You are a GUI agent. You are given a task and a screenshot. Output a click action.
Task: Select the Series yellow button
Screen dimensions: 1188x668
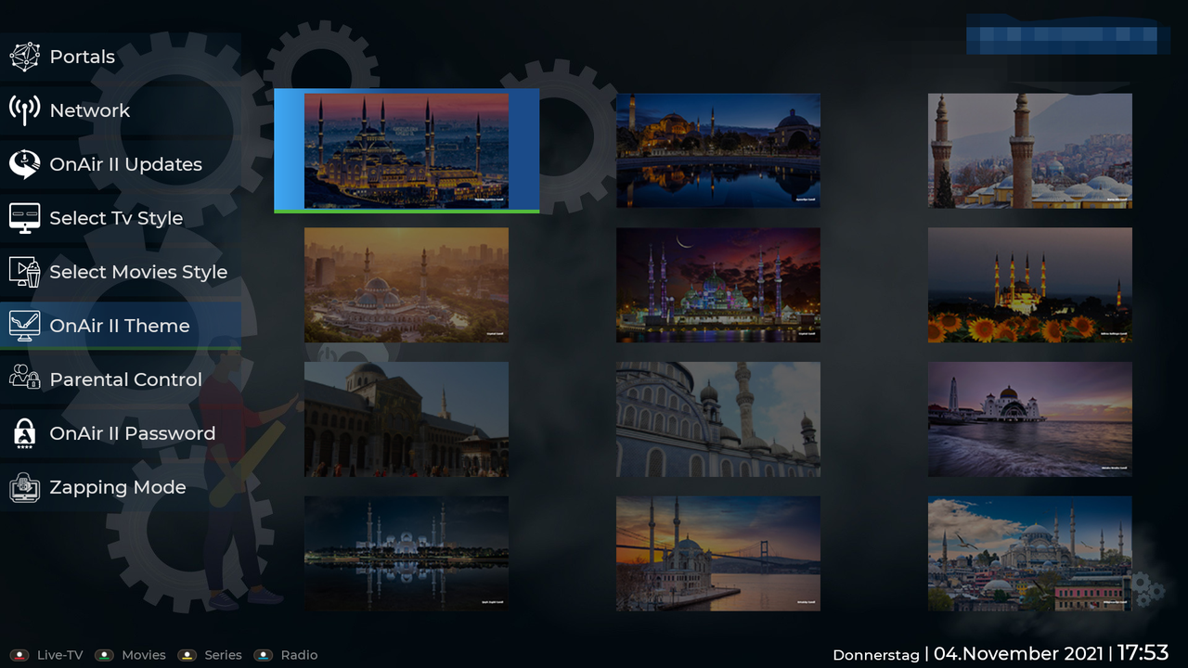tap(187, 655)
